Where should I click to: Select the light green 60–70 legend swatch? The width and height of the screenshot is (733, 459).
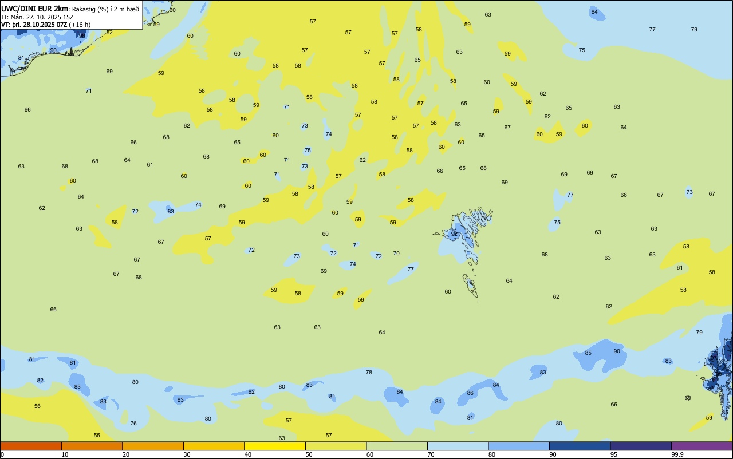(x=397, y=446)
